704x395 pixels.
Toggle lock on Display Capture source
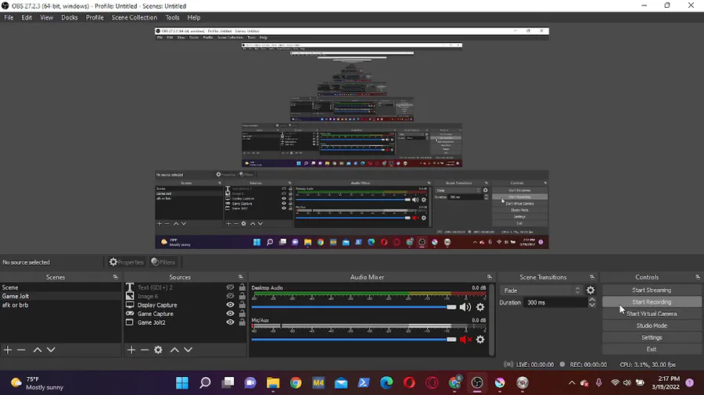242,305
